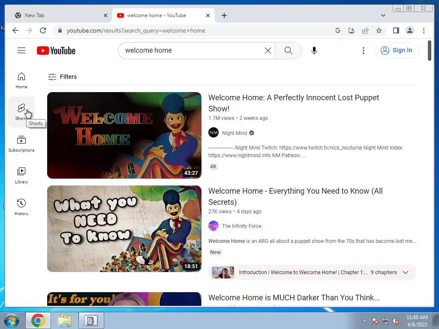Viewport: 439px width, 329px height.
Task: Click the volume muted tray icon
Action: [x=396, y=321]
